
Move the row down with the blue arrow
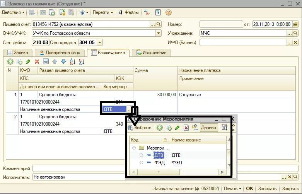click(63, 61)
